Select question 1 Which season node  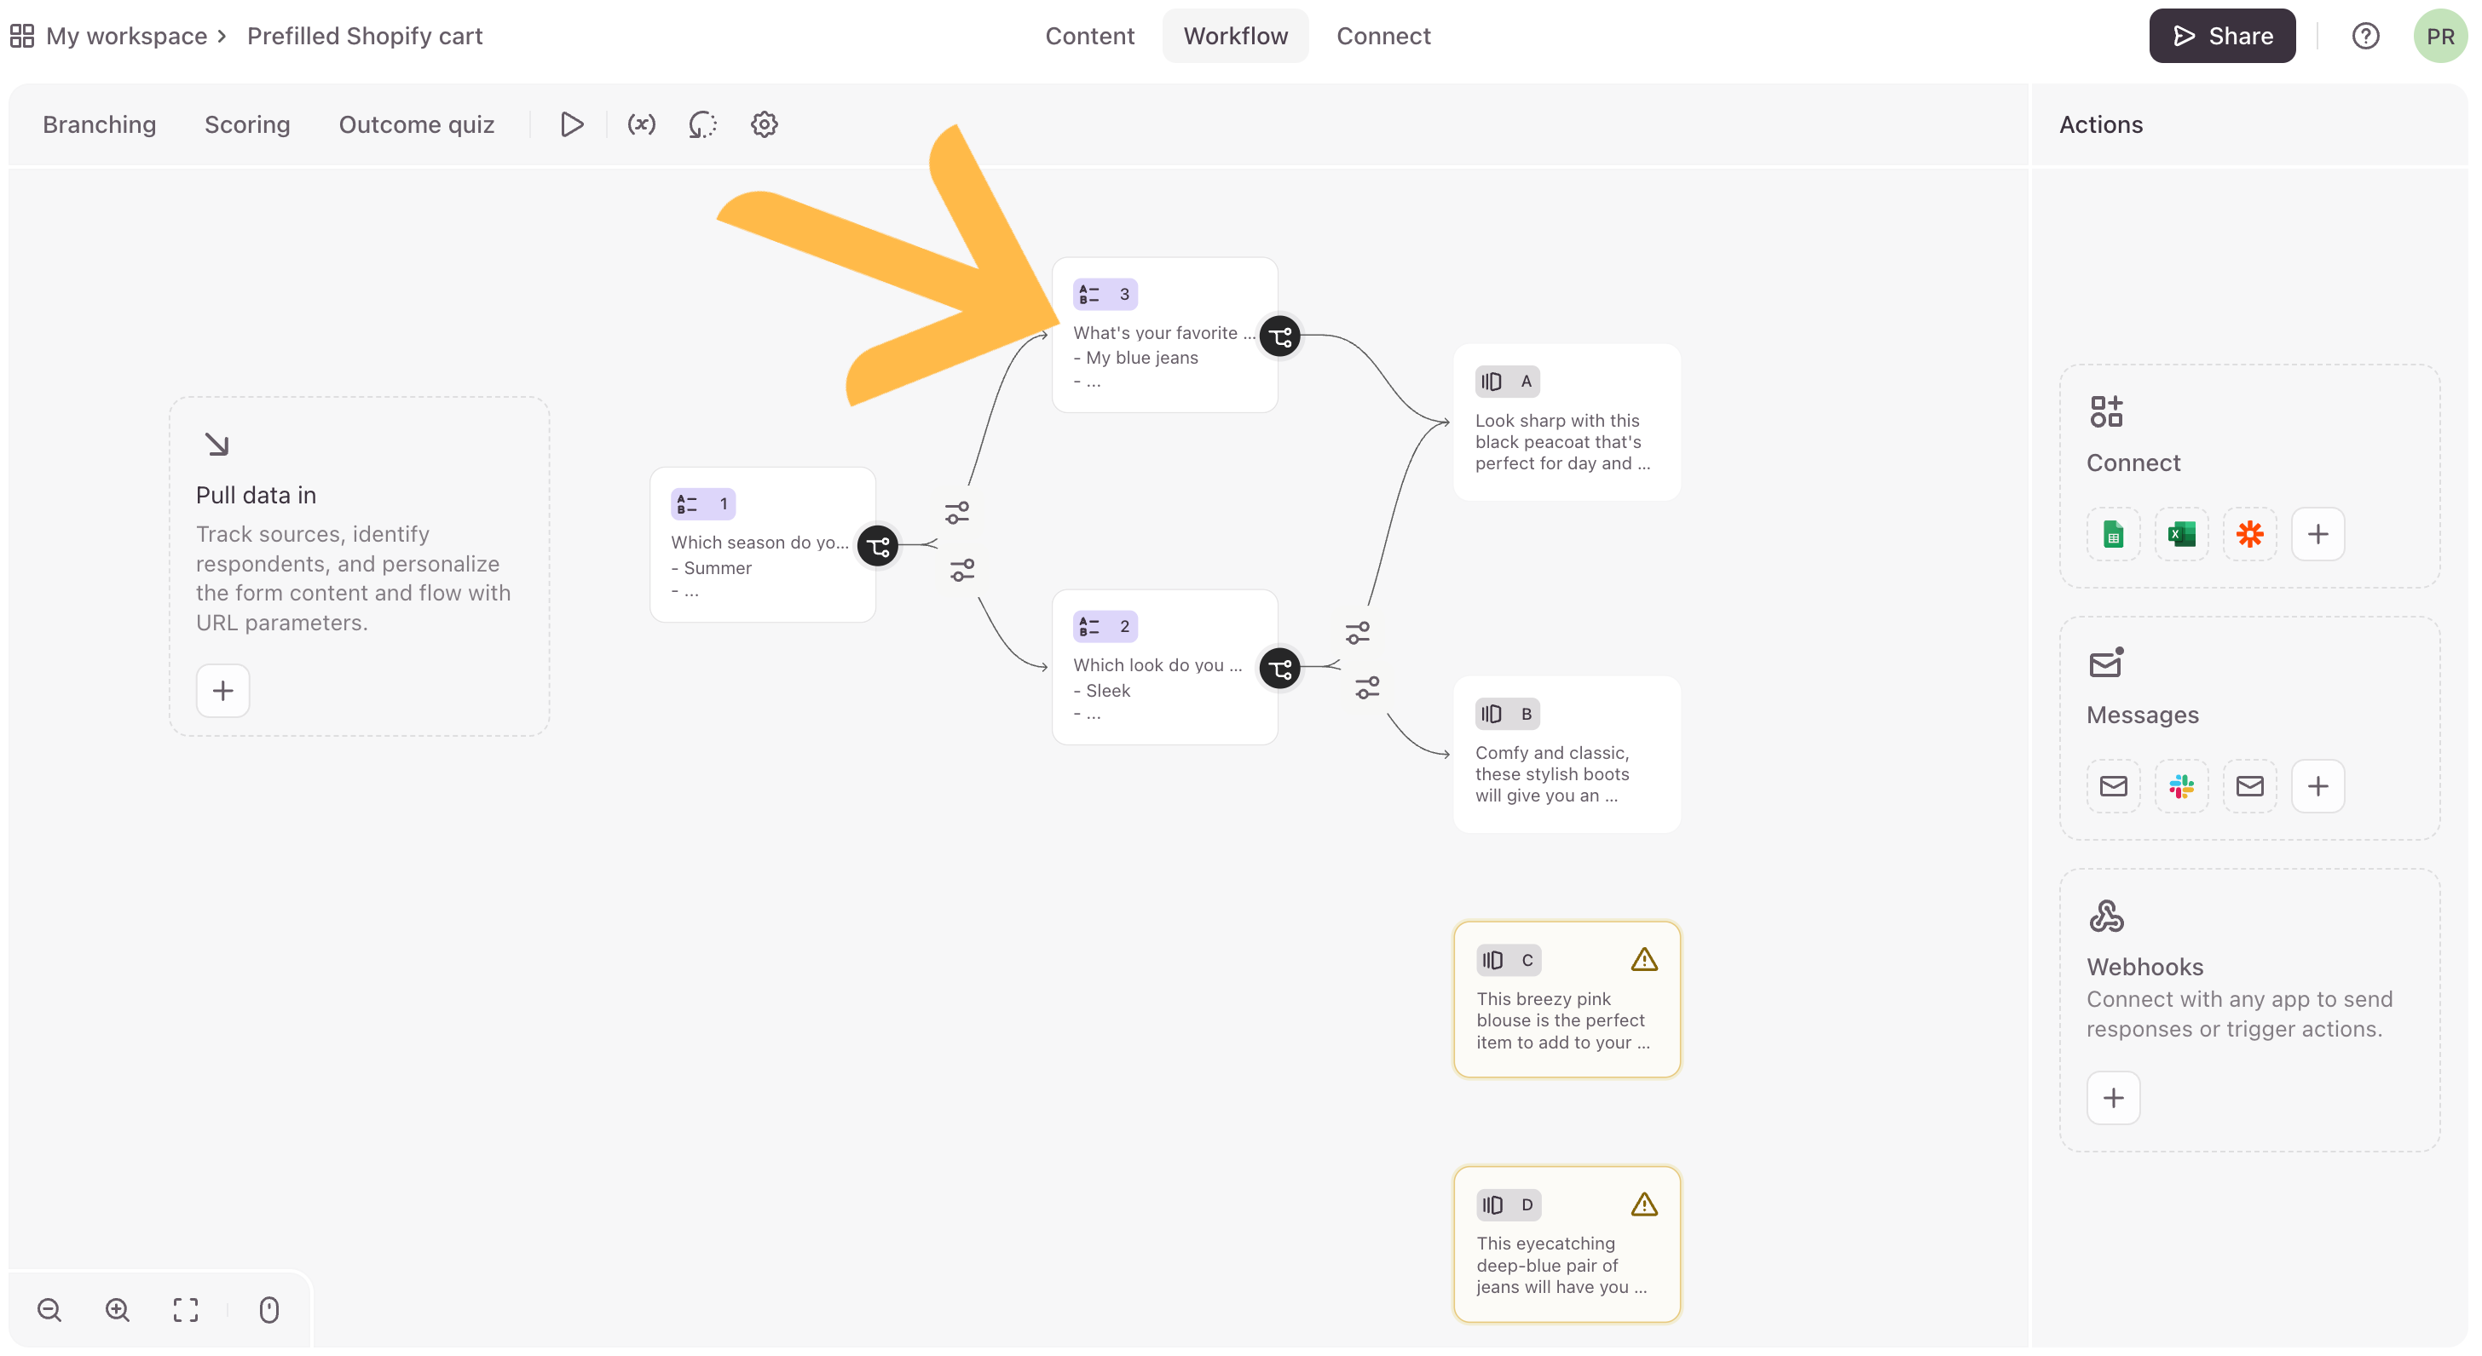[x=763, y=545]
